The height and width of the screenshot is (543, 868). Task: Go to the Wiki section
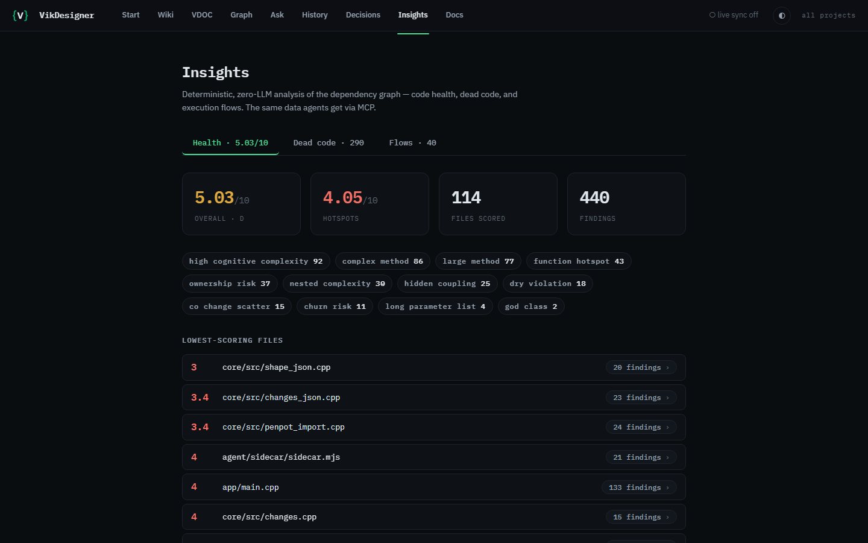pyautogui.click(x=166, y=15)
